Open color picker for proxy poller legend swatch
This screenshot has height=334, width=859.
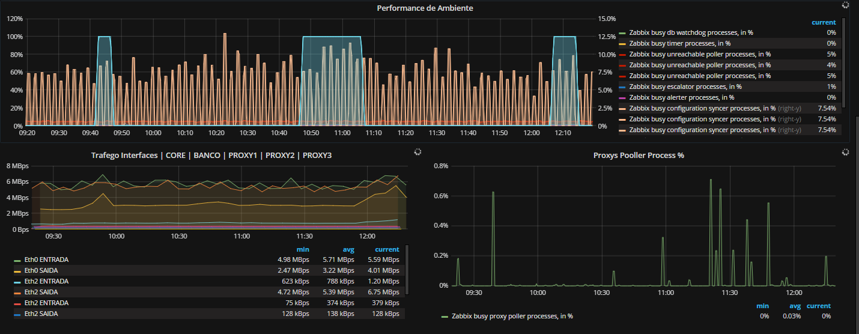pyautogui.click(x=445, y=316)
